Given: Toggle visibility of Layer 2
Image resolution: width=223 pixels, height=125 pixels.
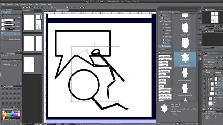Looking at the screenshot, I should pos(205,89).
